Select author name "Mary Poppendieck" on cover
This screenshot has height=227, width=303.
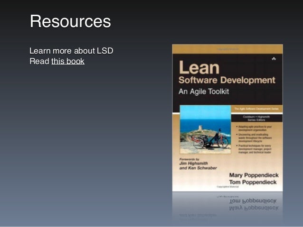pos(254,175)
